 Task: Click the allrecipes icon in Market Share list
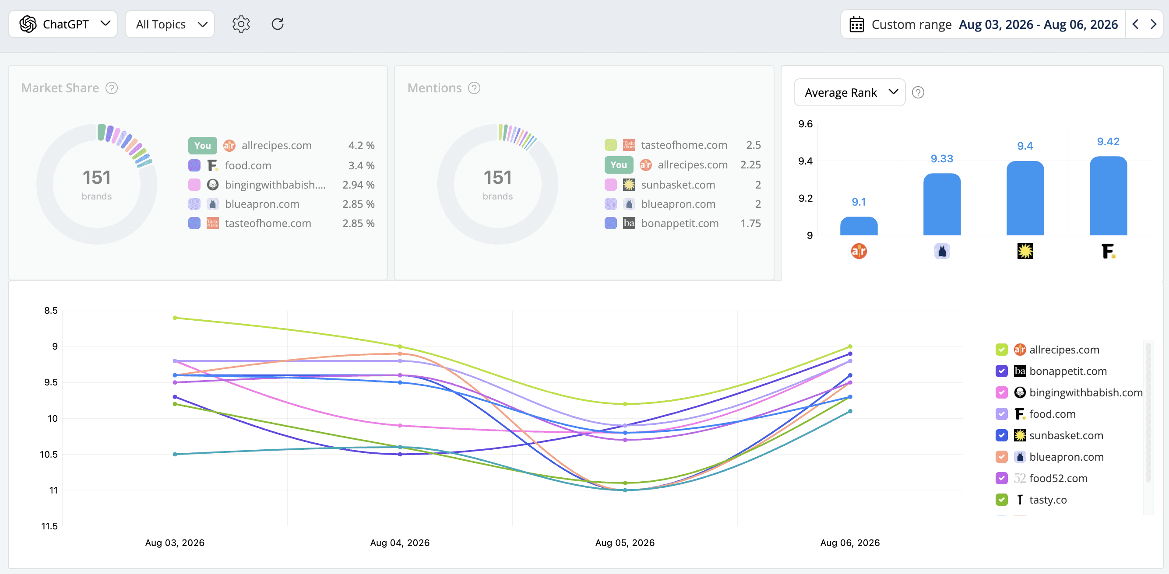tap(229, 146)
